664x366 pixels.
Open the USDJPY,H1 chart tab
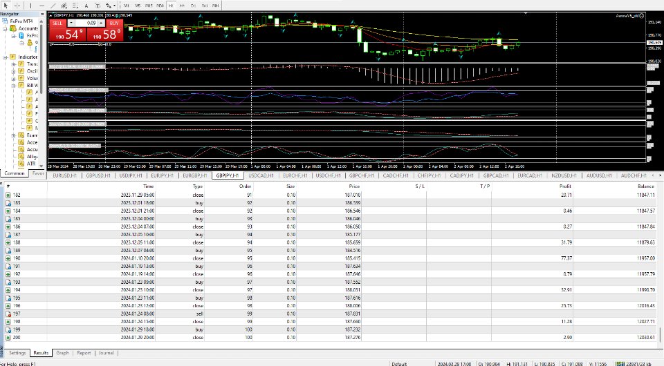pyautogui.click(x=131, y=175)
